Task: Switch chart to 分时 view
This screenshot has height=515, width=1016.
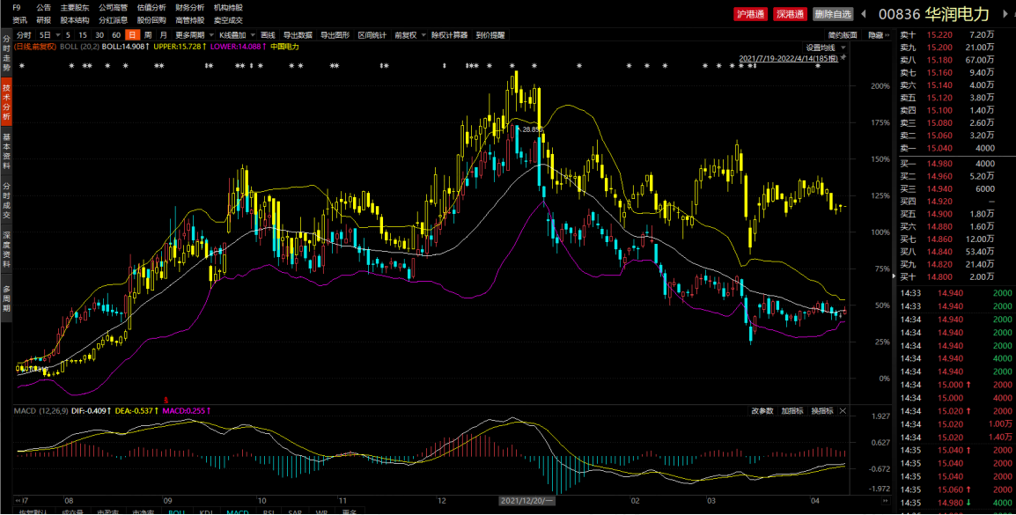Action: [x=24, y=35]
